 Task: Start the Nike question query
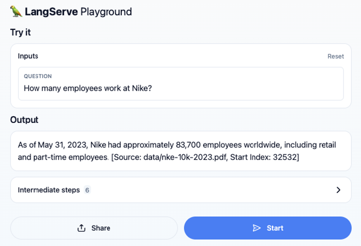tap(268, 228)
